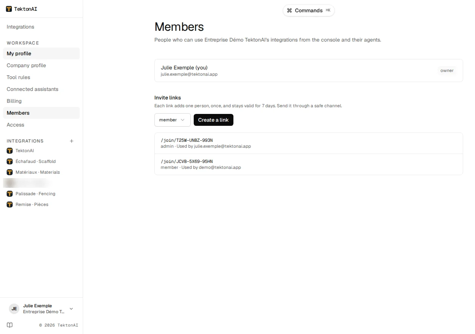This screenshot has height=334, width=475.
Task: Click the WORKSPACE section header
Action: pyautogui.click(x=23, y=43)
